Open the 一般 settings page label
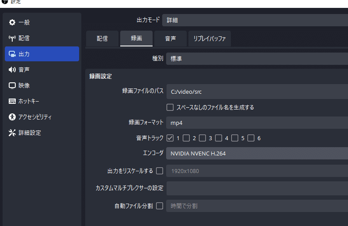348x226 pixels. pyautogui.click(x=24, y=22)
